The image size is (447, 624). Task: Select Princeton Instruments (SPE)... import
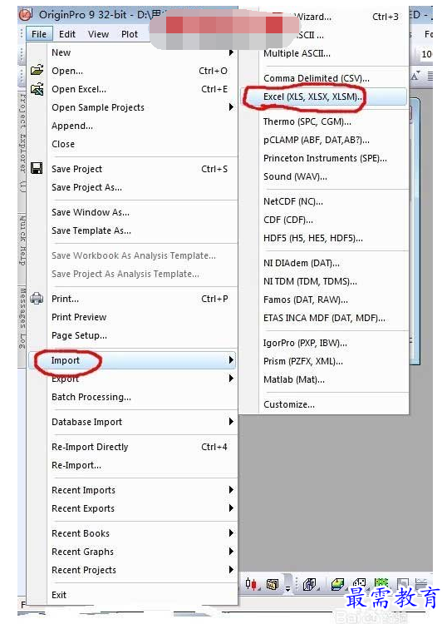coord(325,158)
